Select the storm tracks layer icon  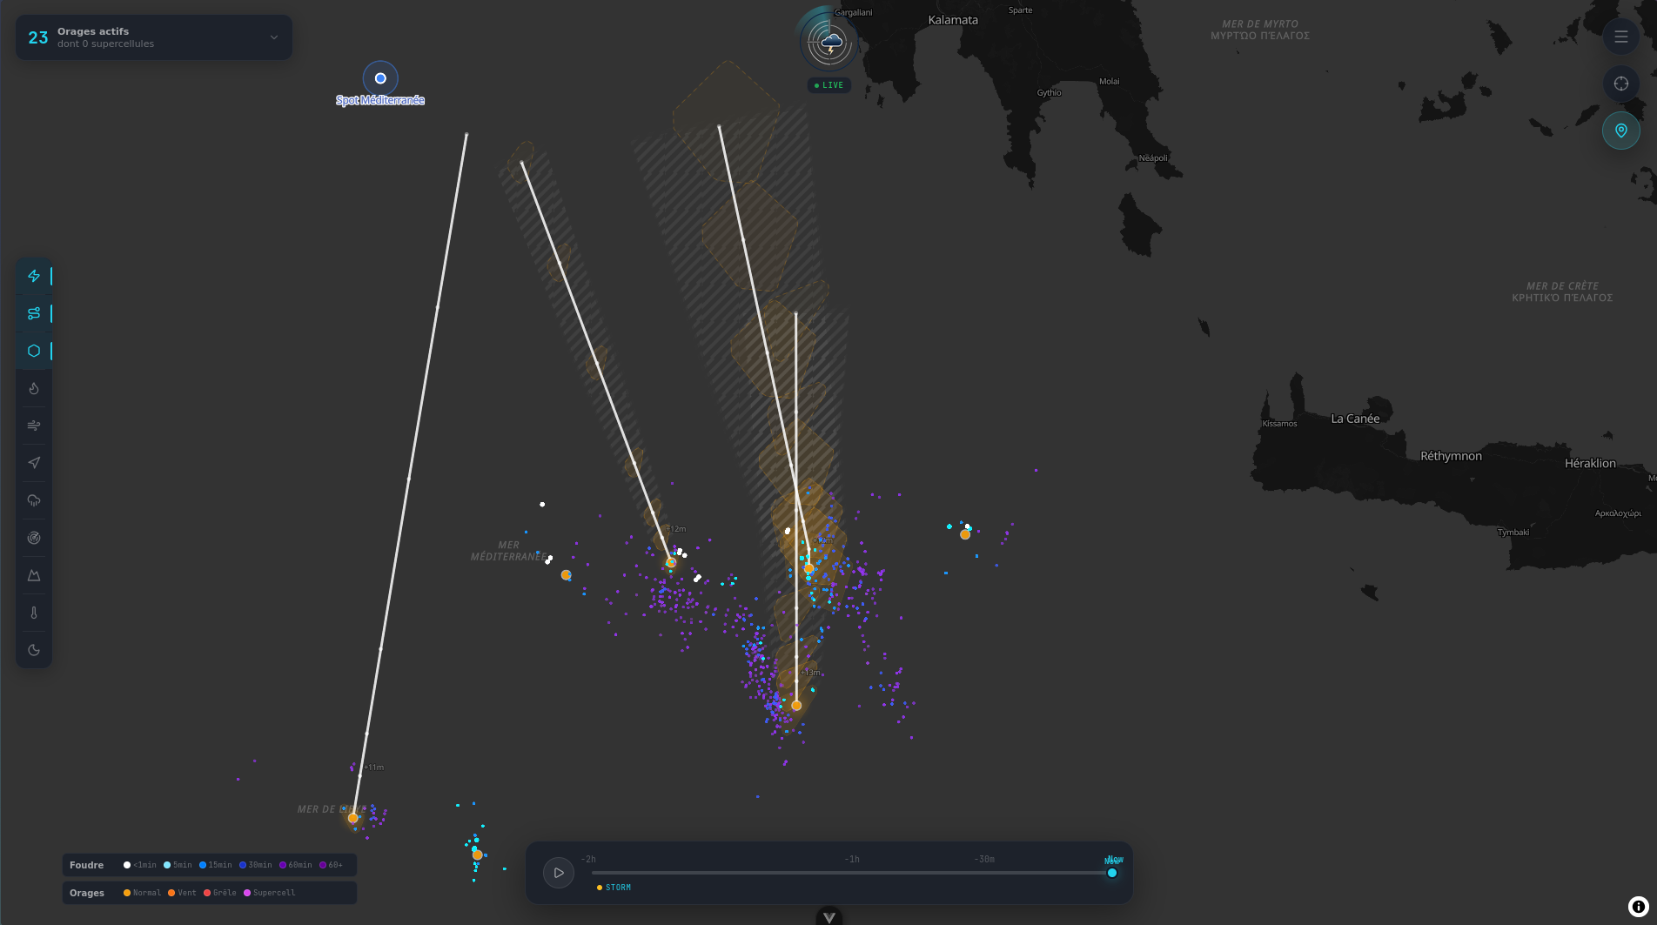[34, 313]
